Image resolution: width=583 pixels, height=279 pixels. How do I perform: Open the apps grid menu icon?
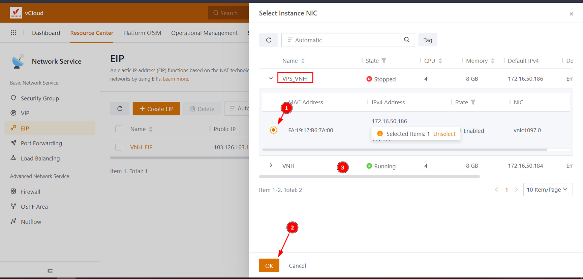coord(13,33)
